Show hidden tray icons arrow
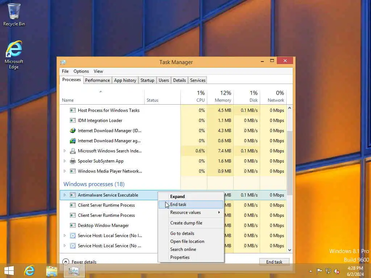371x278 pixels. click(x=310, y=271)
